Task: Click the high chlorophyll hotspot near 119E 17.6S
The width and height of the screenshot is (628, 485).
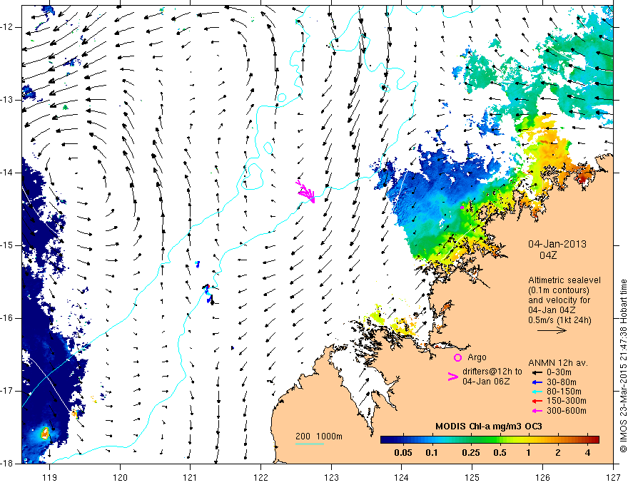Action: point(45,433)
